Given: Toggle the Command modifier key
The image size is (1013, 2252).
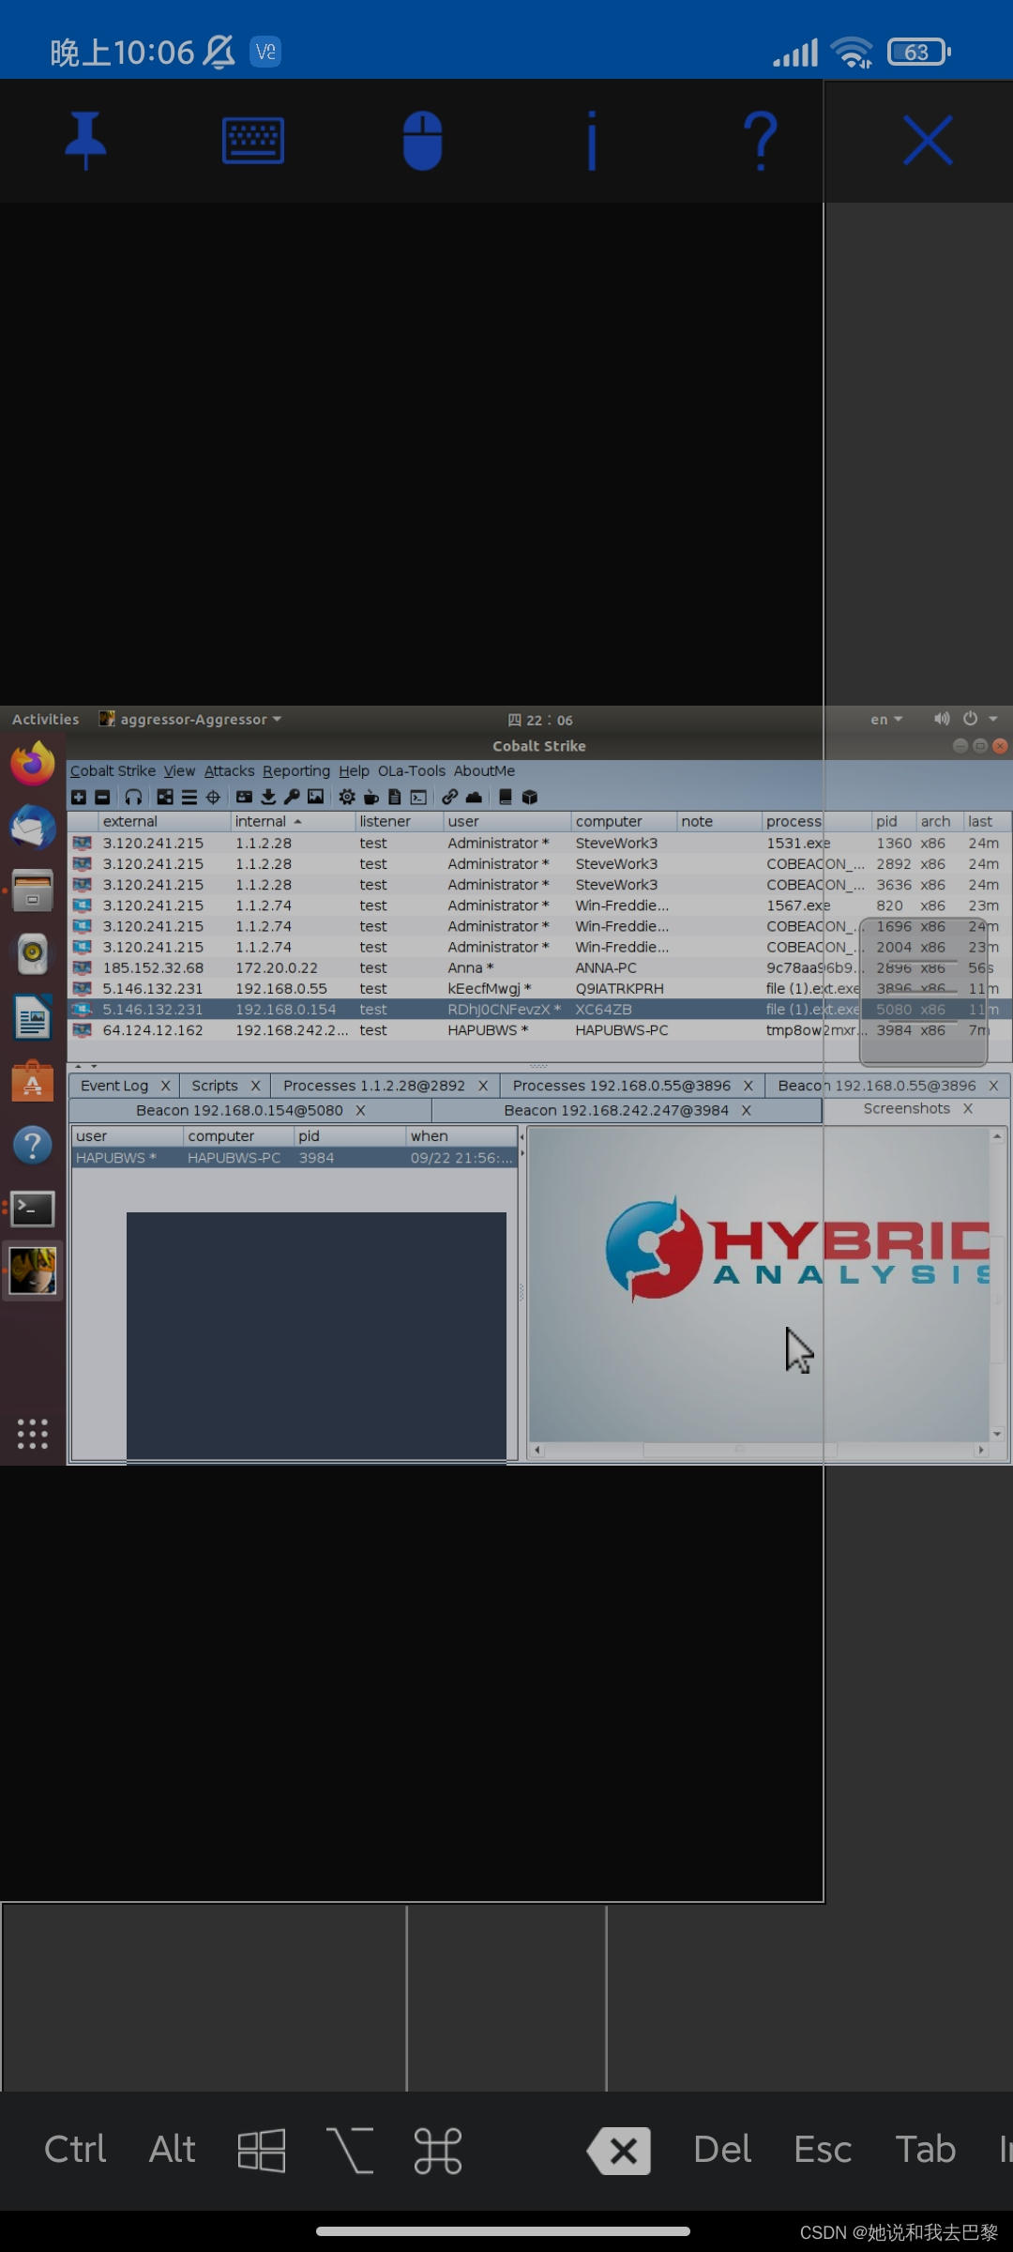Looking at the screenshot, I should point(438,2150).
